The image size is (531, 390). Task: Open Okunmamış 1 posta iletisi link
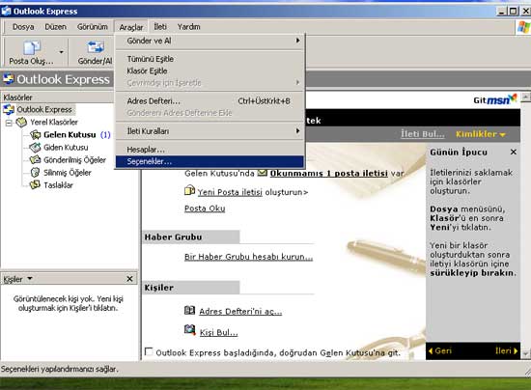(x=328, y=174)
